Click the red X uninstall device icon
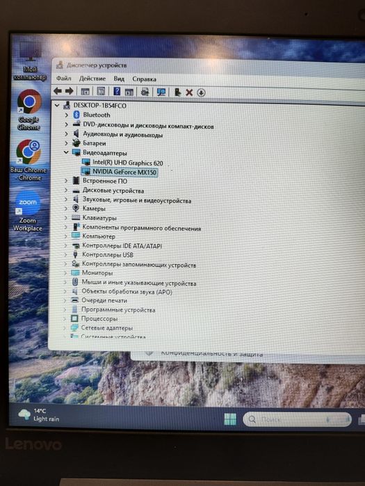This screenshot has width=365, height=486. (189, 92)
